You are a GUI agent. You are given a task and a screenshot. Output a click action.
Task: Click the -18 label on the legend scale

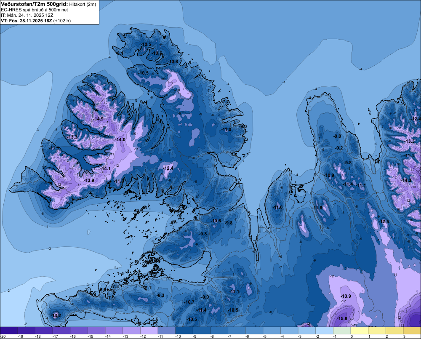[x=38, y=336]
